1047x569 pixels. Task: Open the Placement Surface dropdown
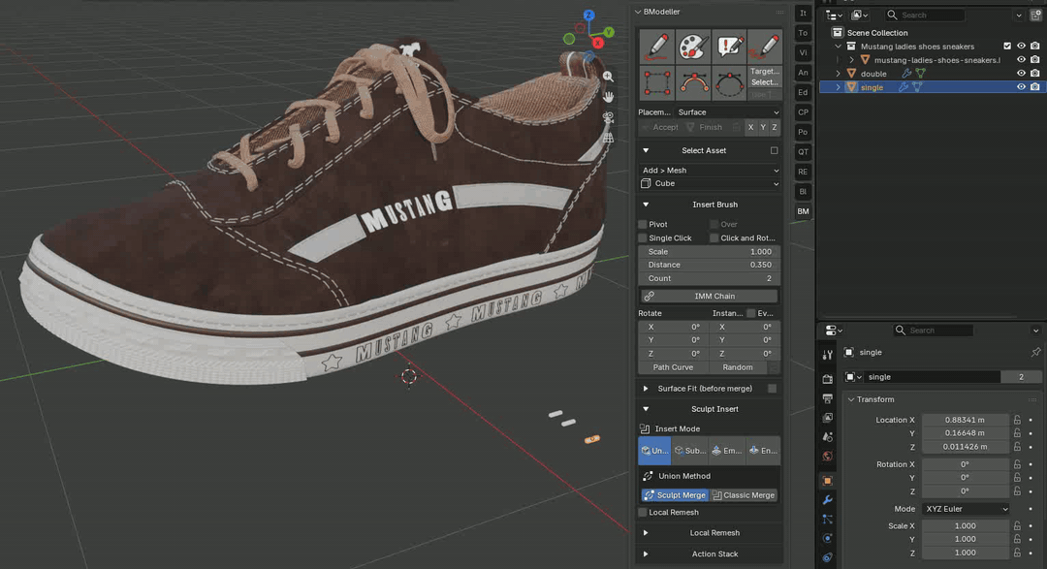pos(727,112)
